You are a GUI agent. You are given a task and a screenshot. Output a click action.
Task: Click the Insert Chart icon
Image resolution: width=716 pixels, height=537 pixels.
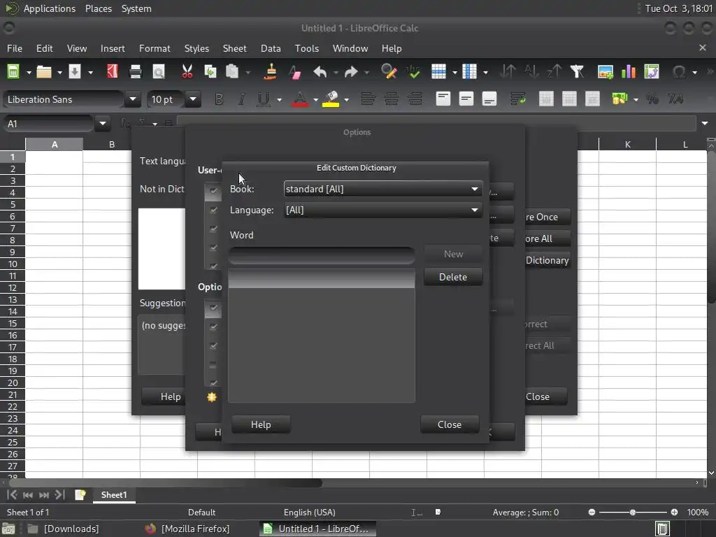(x=629, y=72)
